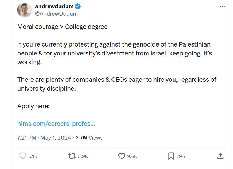Screen dimensions: 233x169
Task: Click the reply speech bubble icon
Action: [23, 156]
